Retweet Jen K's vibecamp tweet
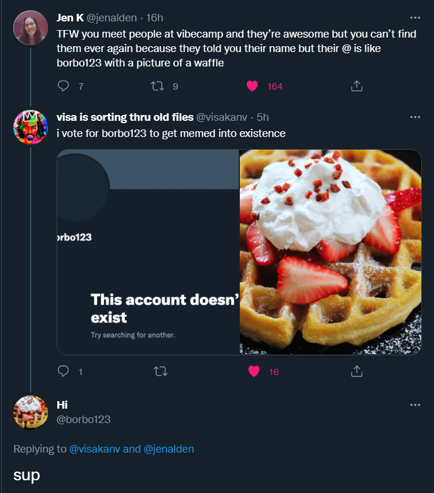 pos(157,86)
